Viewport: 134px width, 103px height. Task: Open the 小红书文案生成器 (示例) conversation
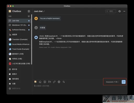point(19,63)
